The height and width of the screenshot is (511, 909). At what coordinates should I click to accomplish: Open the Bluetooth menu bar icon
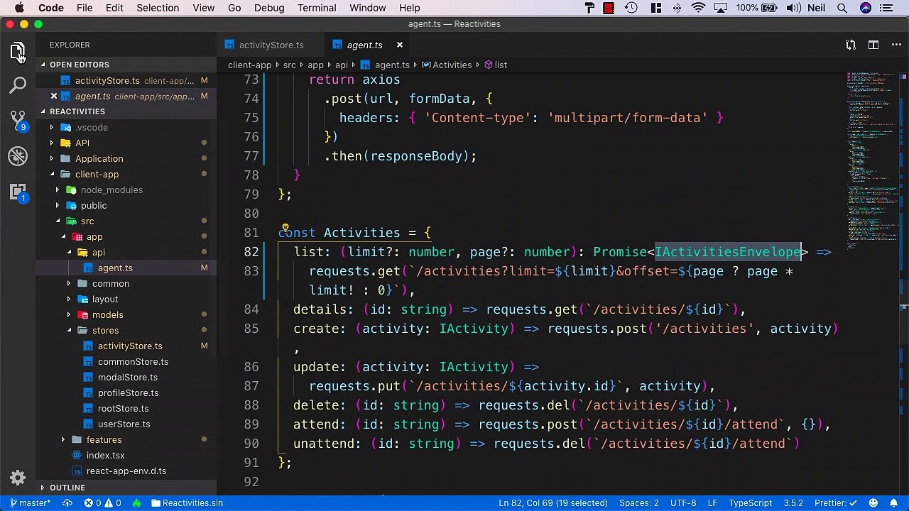677,8
